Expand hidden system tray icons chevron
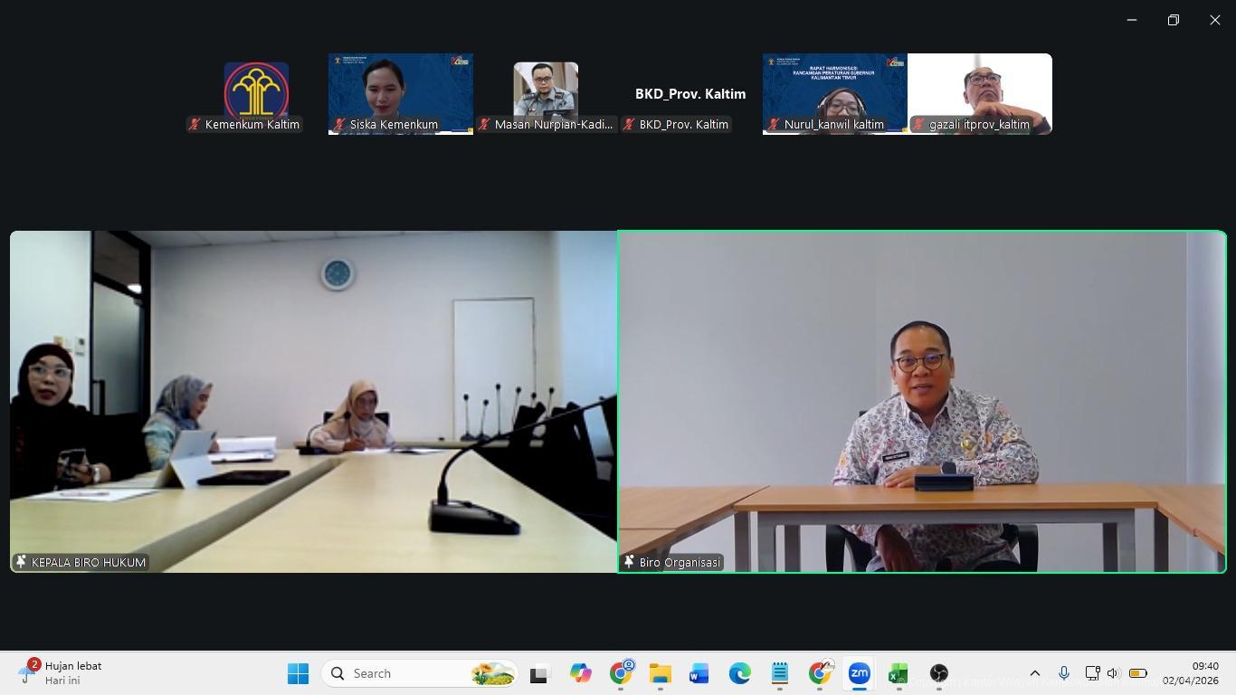Screen dimensions: 1236x695 tap(1035, 673)
